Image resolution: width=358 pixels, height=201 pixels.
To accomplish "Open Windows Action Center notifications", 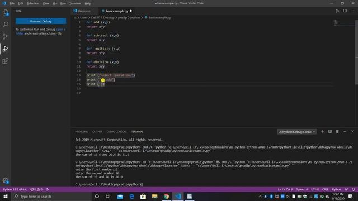I will click(351, 196).
